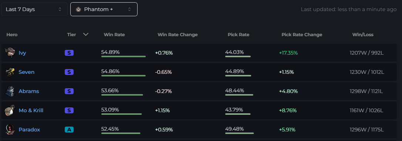The image size is (402, 141).
Task: Sort by Win Rate column header
Action: click(x=114, y=35)
